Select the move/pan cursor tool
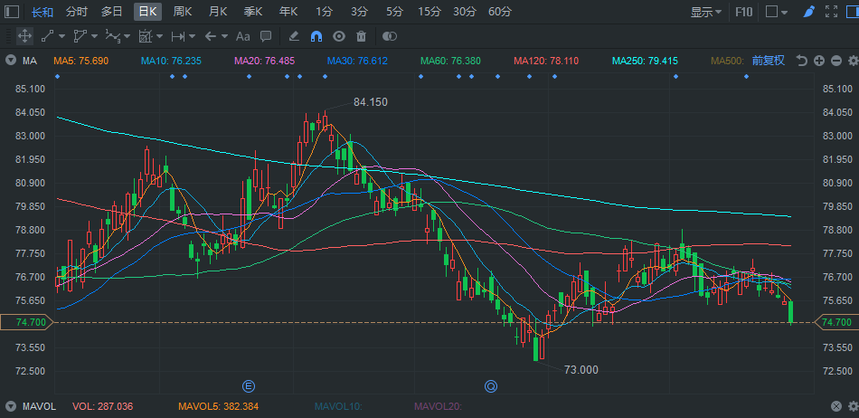 point(24,36)
